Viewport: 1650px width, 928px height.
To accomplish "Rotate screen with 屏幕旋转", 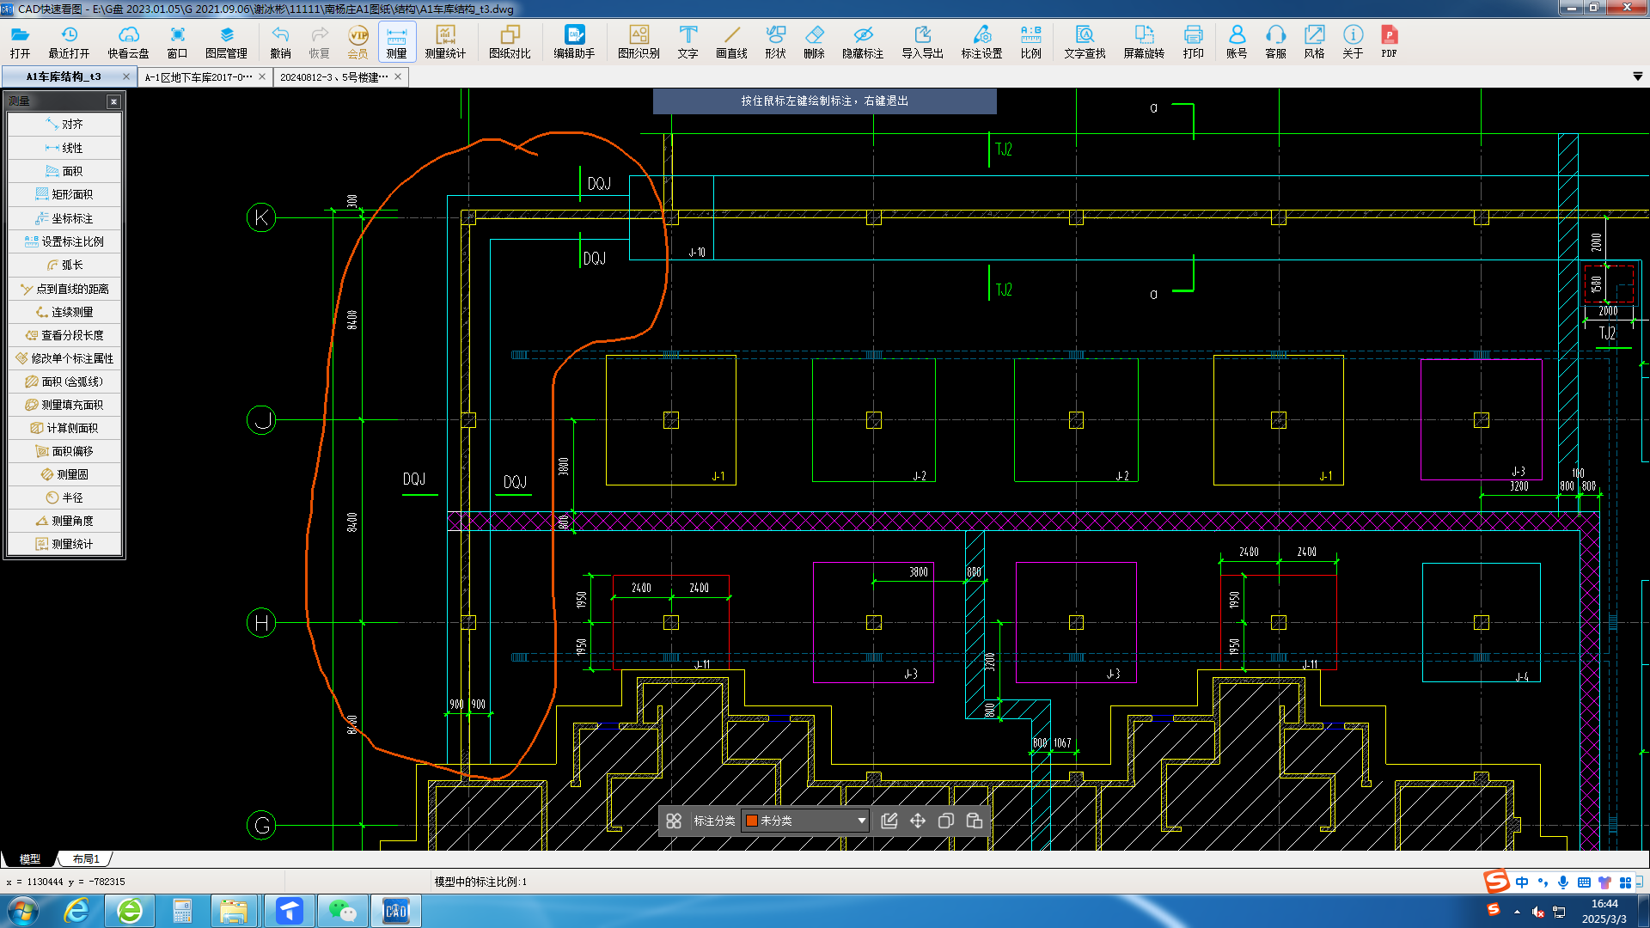I will (1144, 41).
